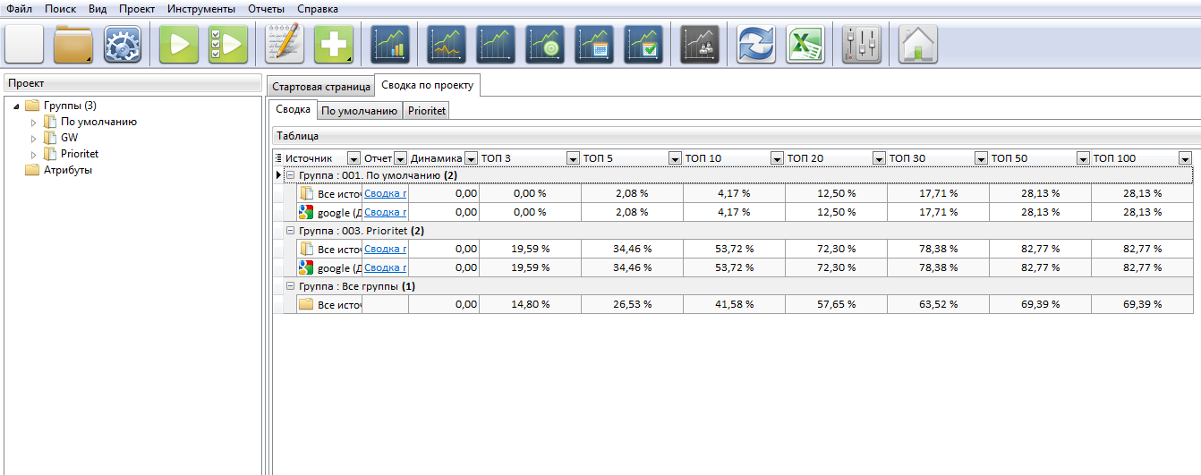Screen dimensions: 1201x475
Task: Open the ТОП 10 column filter dropdown
Action: (777, 158)
